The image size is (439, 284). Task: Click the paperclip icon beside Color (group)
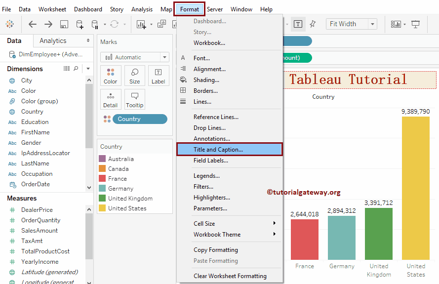click(12, 101)
